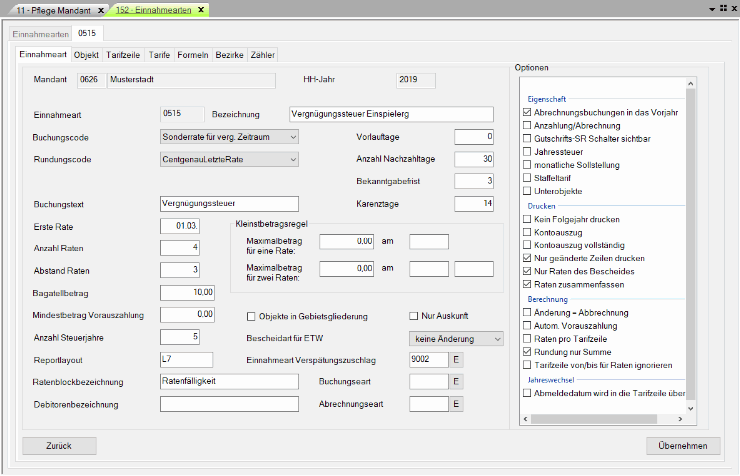Click the Übernehmen button
Image resolution: width=740 pixels, height=476 pixels.
click(x=683, y=446)
